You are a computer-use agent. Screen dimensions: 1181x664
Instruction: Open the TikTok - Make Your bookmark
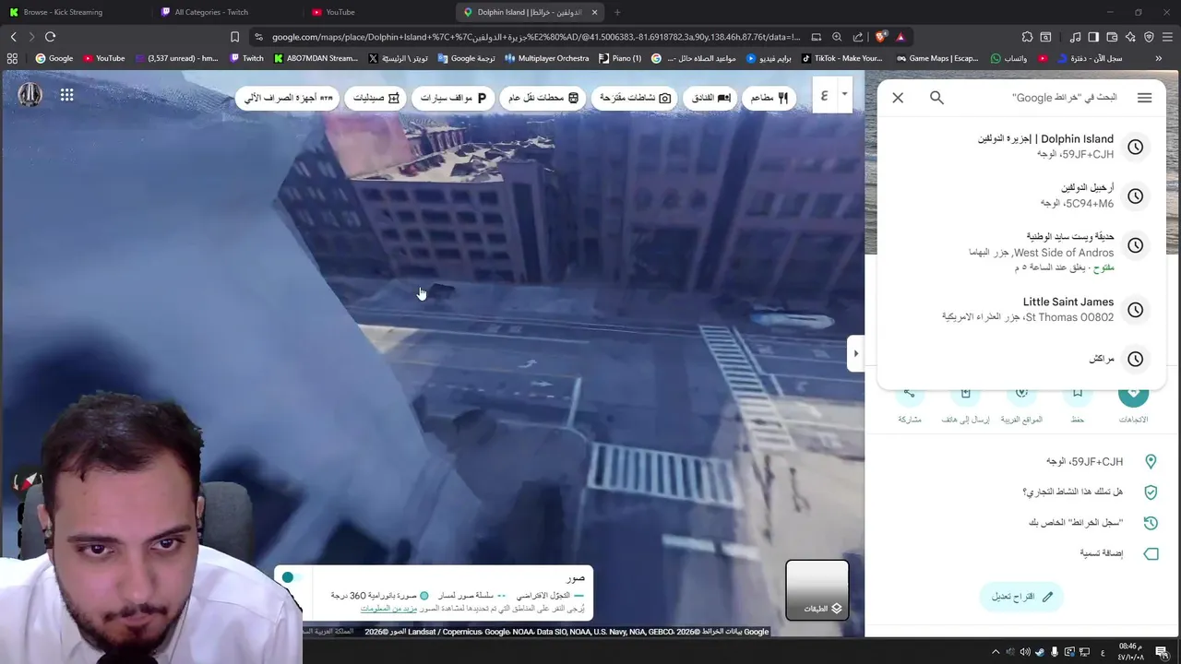pyautogui.click(x=841, y=58)
